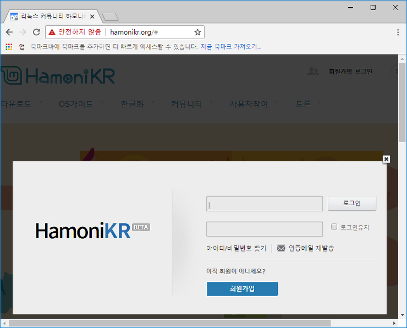Click 로그인 in the page header
407x328 pixels.
pyautogui.click(x=364, y=72)
